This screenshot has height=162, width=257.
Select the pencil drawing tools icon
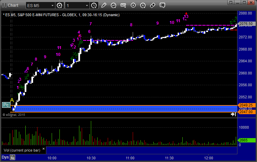pyautogui.click(x=104, y=5)
